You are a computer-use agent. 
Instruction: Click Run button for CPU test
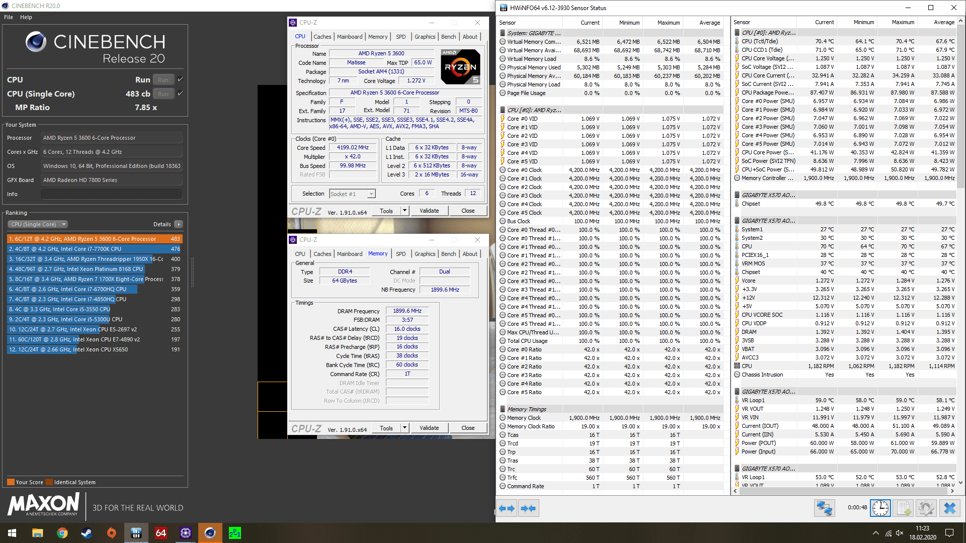tap(163, 79)
